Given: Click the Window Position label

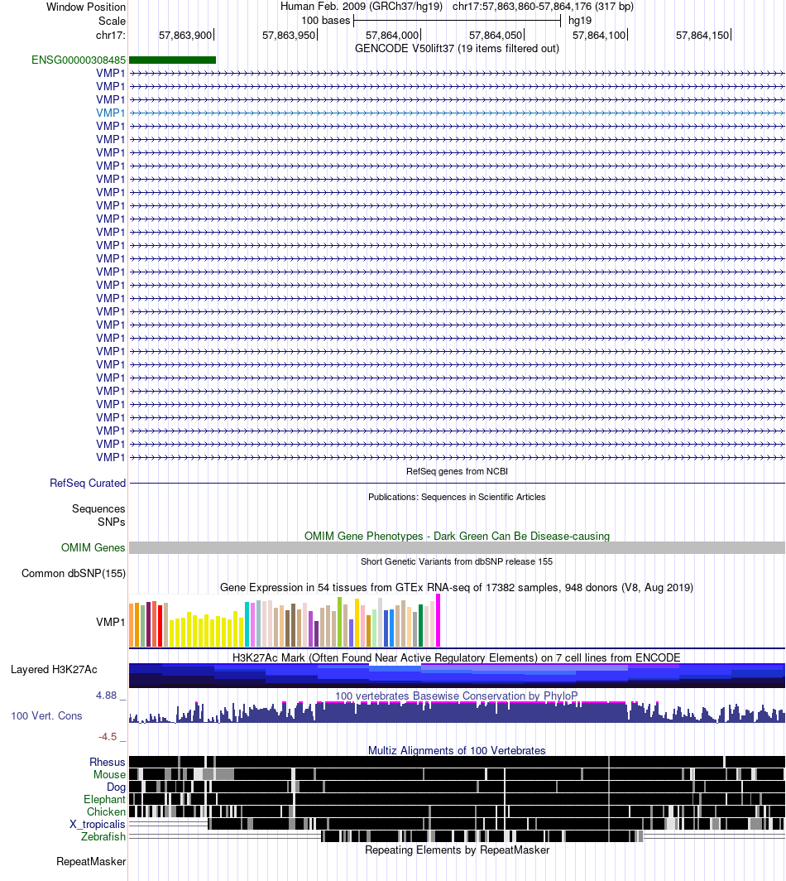Looking at the screenshot, I should pyautogui.click(x=86, y=7).
